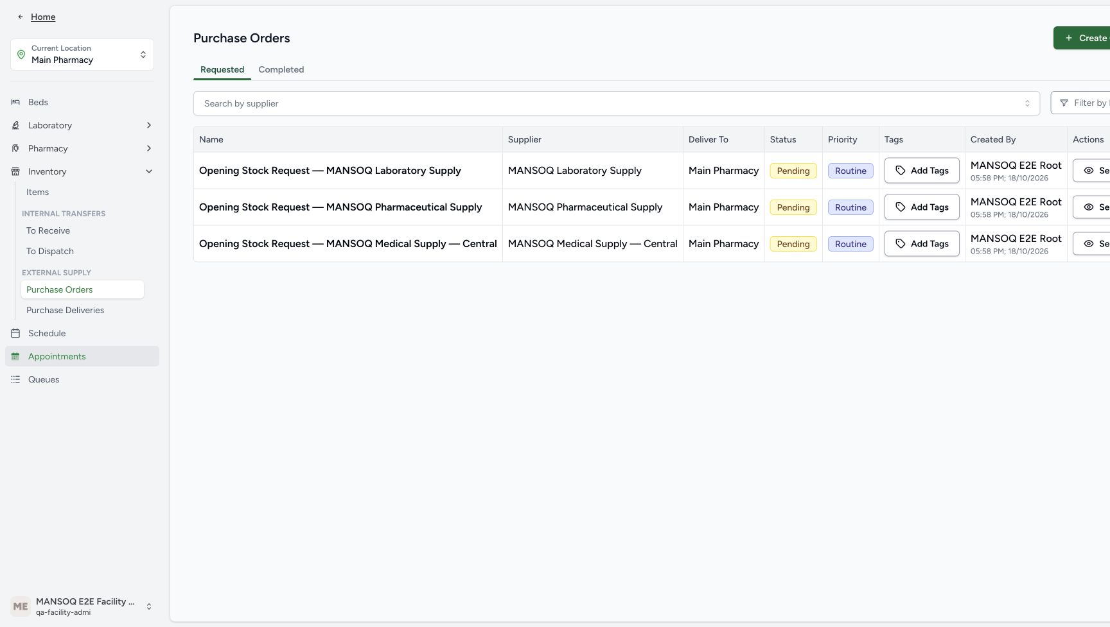The image size is (1110, 627).
Task: Open To Receive internal transfers
Action: pos(82,230)
